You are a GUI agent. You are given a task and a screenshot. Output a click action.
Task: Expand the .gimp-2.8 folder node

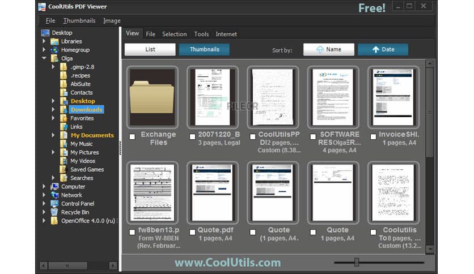(x=53, y=67)
